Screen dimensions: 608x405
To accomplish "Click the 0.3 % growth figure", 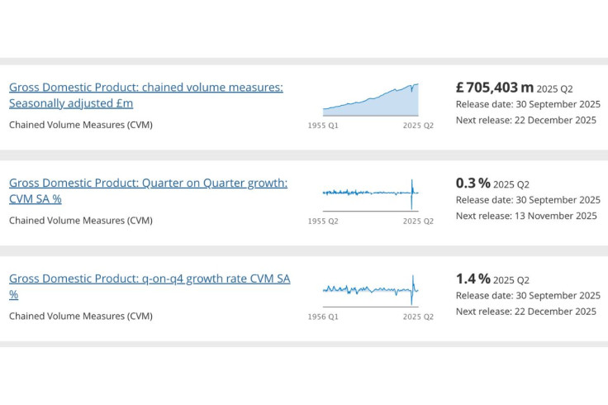I will (x=473, y=183).
